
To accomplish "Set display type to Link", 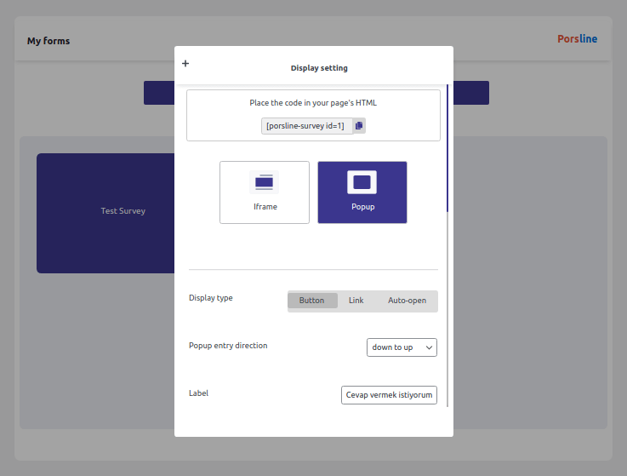I will coord(356,301).
